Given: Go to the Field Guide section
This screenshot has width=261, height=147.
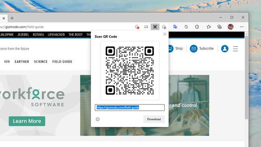Looking at the screenshot, I should point(62,62).
